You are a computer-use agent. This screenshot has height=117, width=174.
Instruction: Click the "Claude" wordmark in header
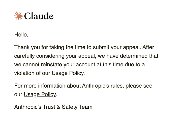click(x=39, y=16)
